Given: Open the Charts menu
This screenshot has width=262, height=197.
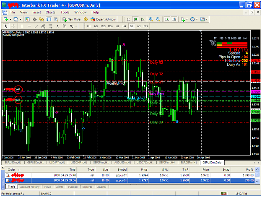Looking at the screenshot, I should pos(50,12).
